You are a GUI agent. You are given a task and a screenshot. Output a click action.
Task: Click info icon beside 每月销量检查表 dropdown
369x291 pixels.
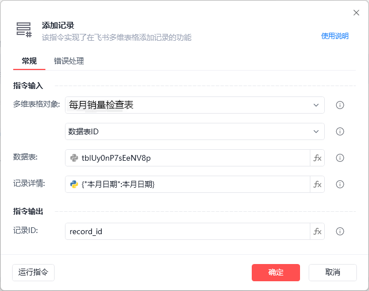(340, 105)
